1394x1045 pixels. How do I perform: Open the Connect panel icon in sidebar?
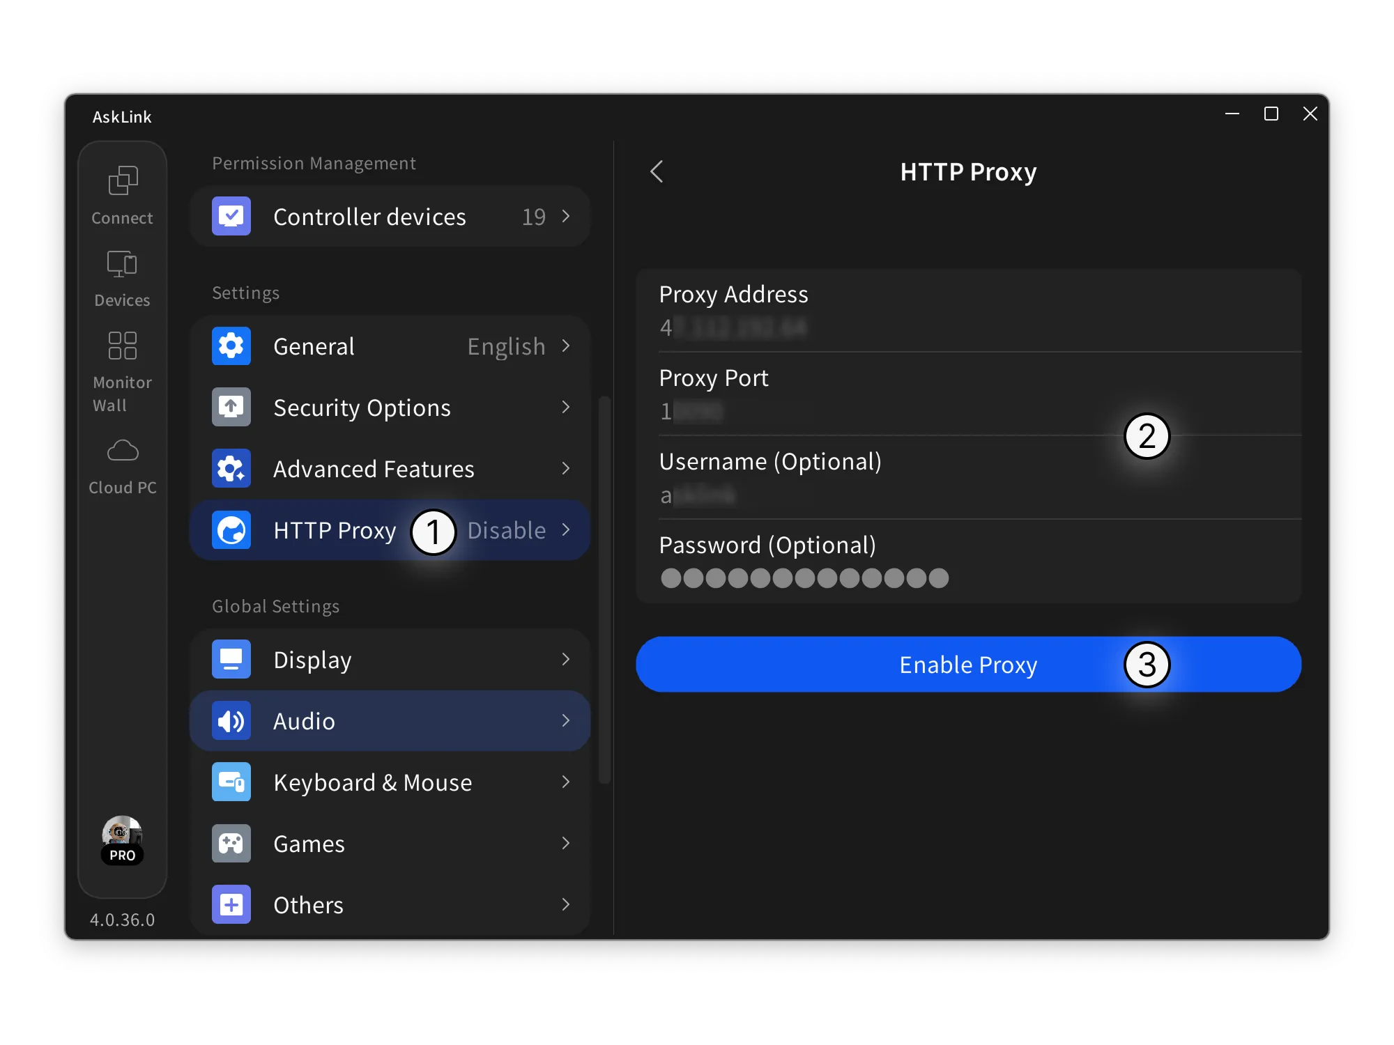(122, 180)
